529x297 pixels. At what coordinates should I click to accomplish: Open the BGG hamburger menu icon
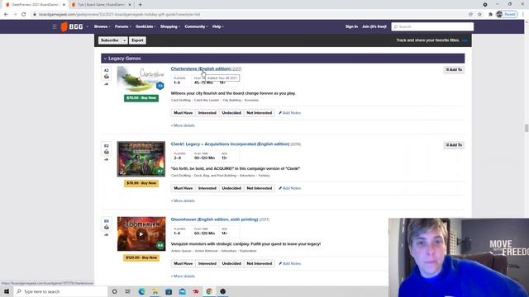55,26
